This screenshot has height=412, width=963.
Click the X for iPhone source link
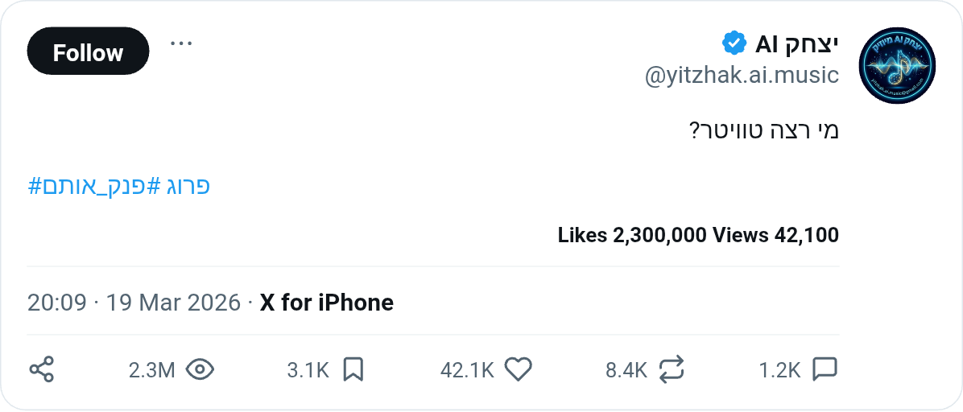[x=326, y=303]
